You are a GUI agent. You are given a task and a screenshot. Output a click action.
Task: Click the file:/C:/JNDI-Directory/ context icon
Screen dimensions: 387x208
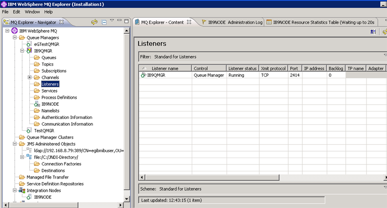pos(29,157)
